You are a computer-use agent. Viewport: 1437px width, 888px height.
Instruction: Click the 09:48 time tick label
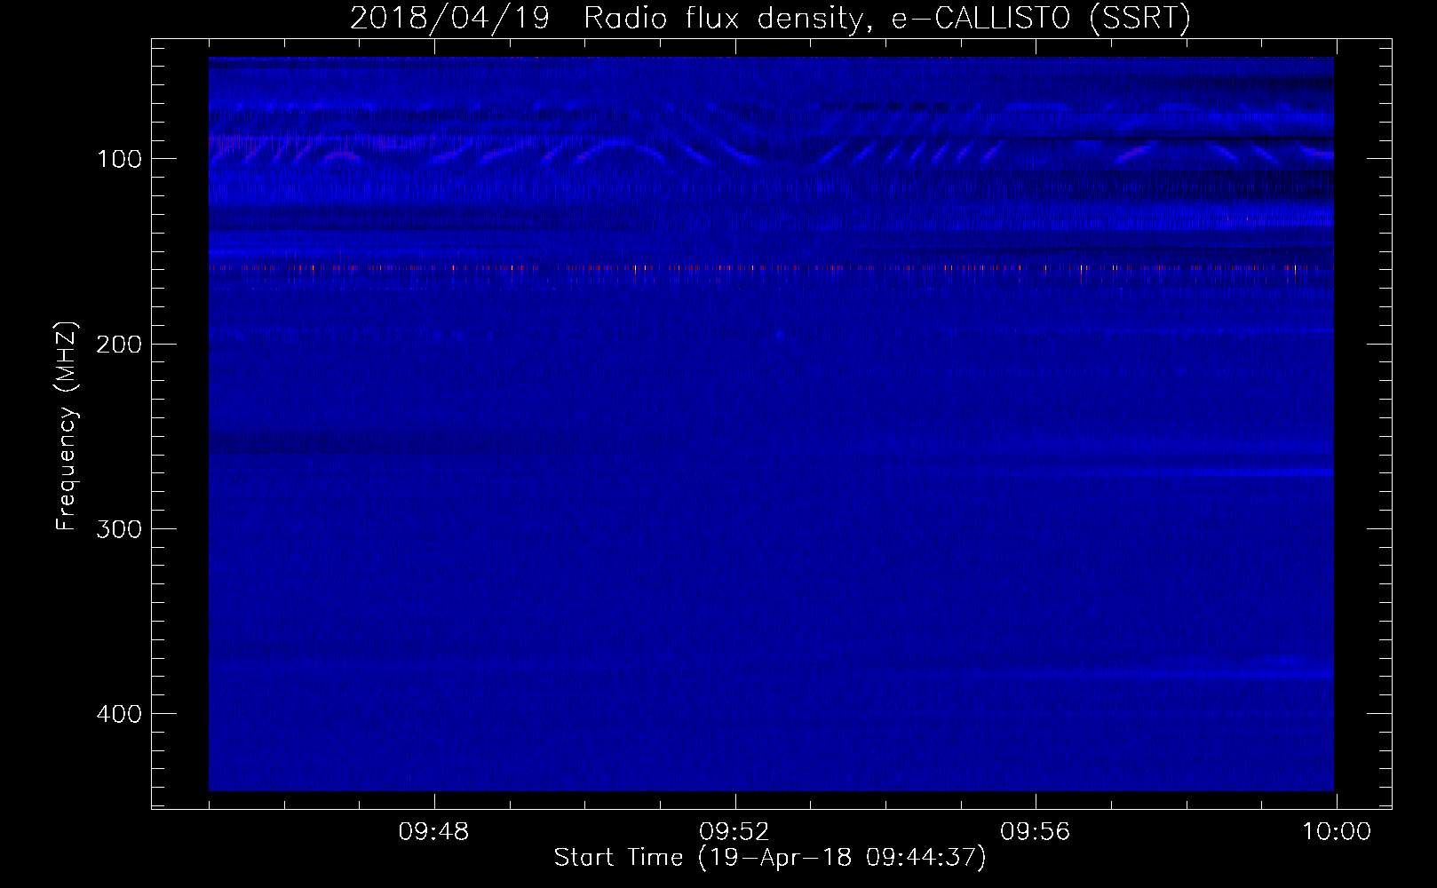433,832
